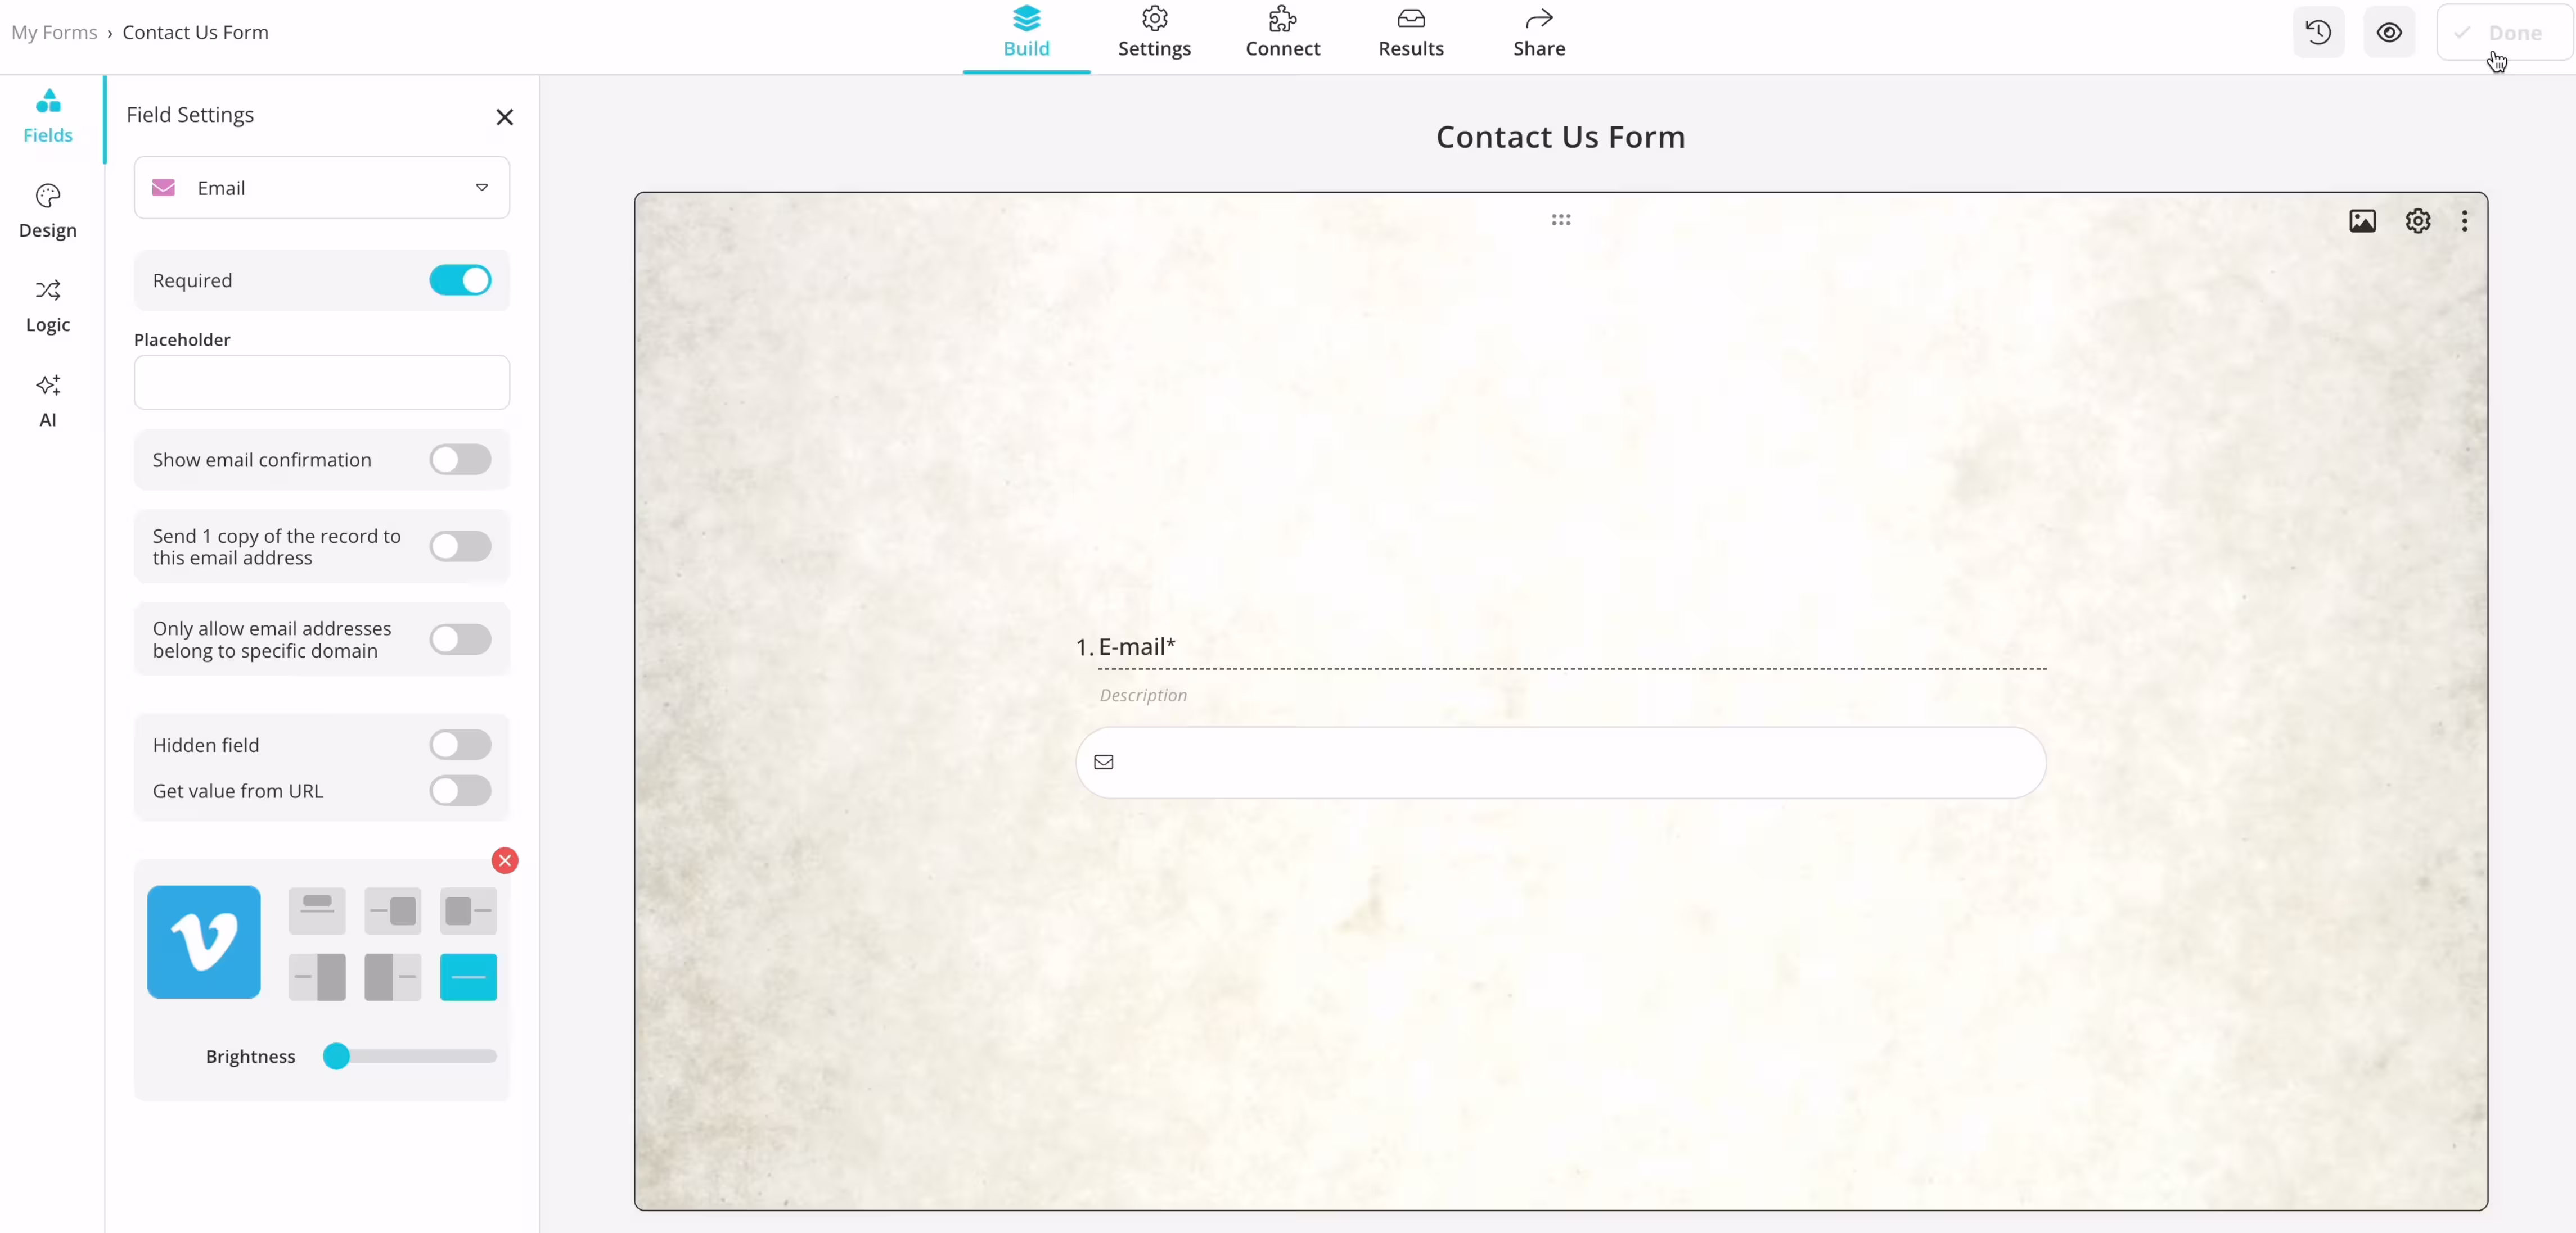Open the field image picker icon
This screenshot has width=2576, height=1233.
click(x=2362, y=221)
